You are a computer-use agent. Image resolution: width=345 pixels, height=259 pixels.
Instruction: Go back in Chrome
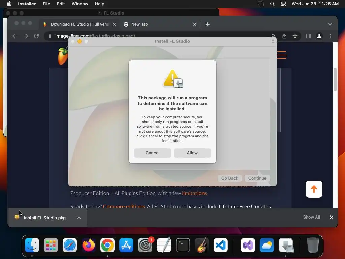(15, 36)
